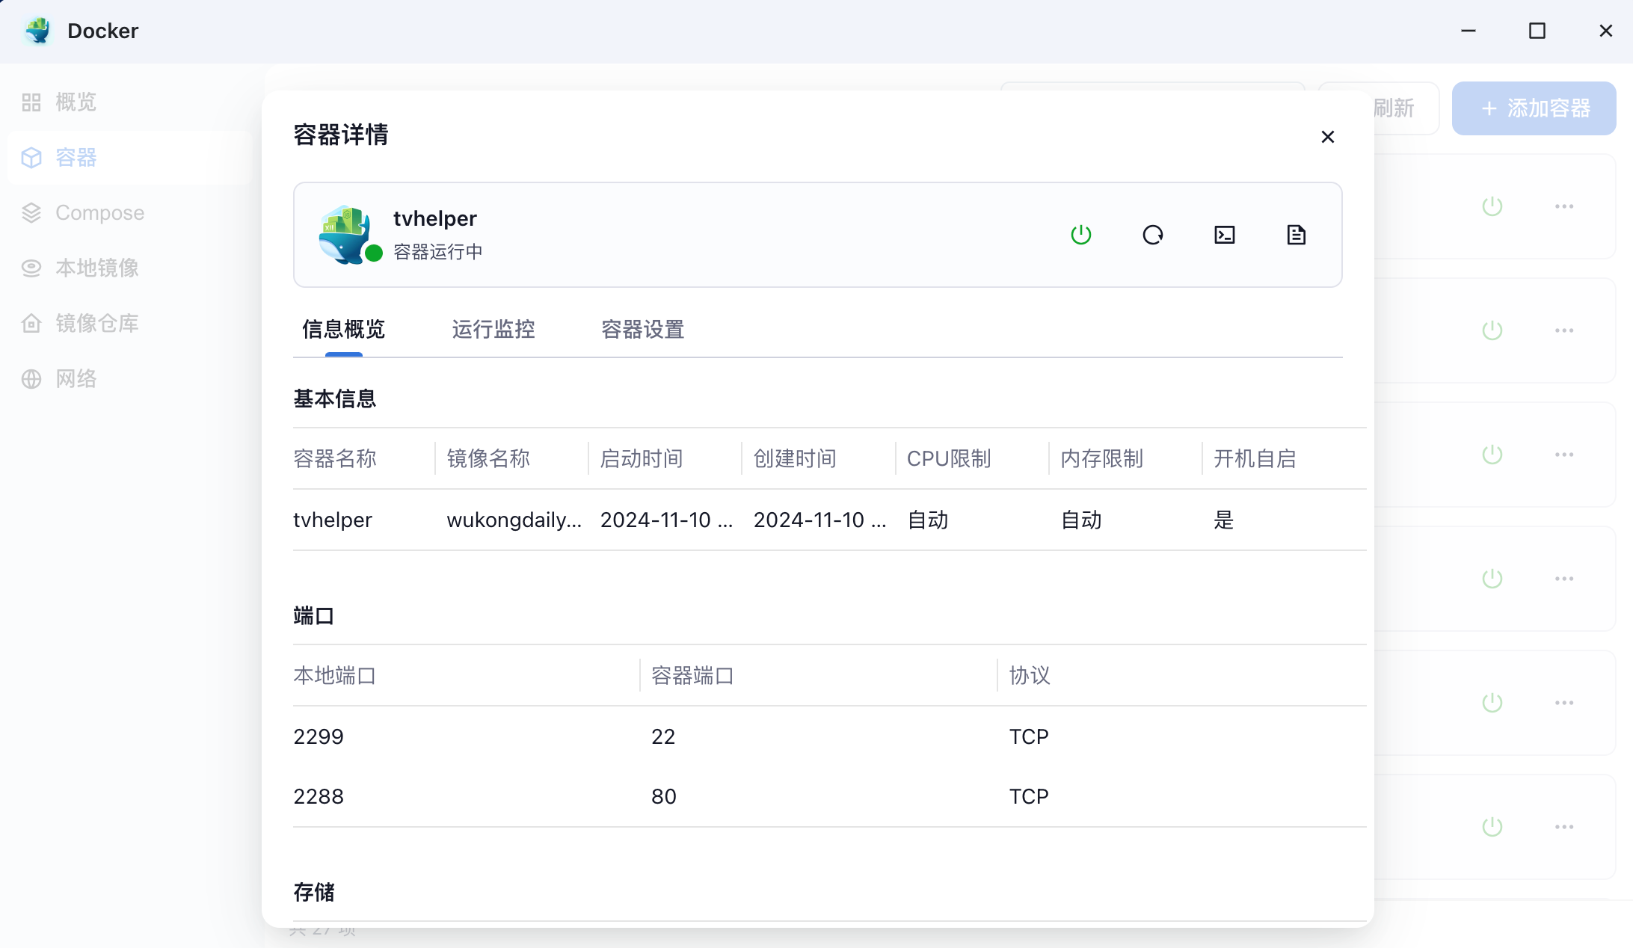Screen dimensions: 1633x948
Task: Click the 容器运行中 status label
Action: (438, 252)
